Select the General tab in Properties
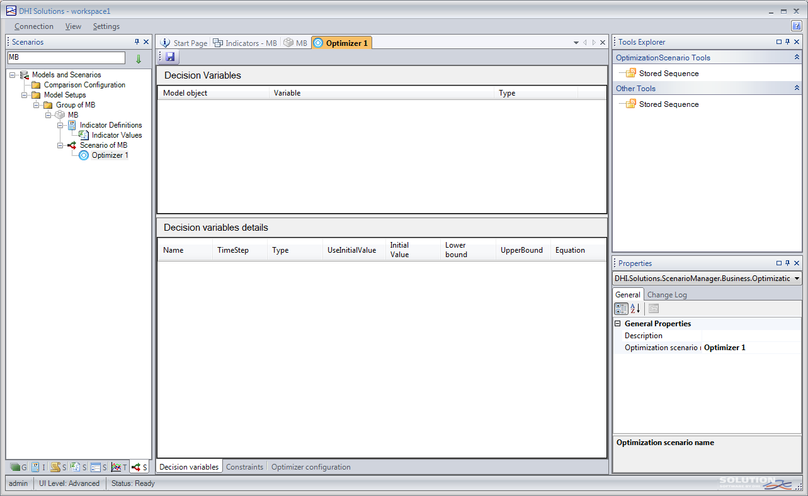 [628, 295]
